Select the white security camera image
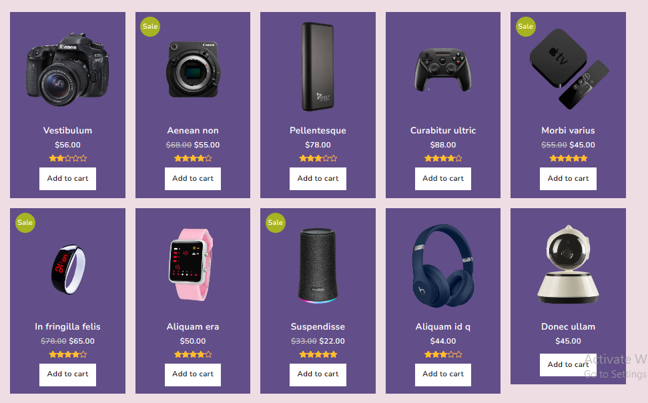 pyautogui.click(x=569, y=265)
